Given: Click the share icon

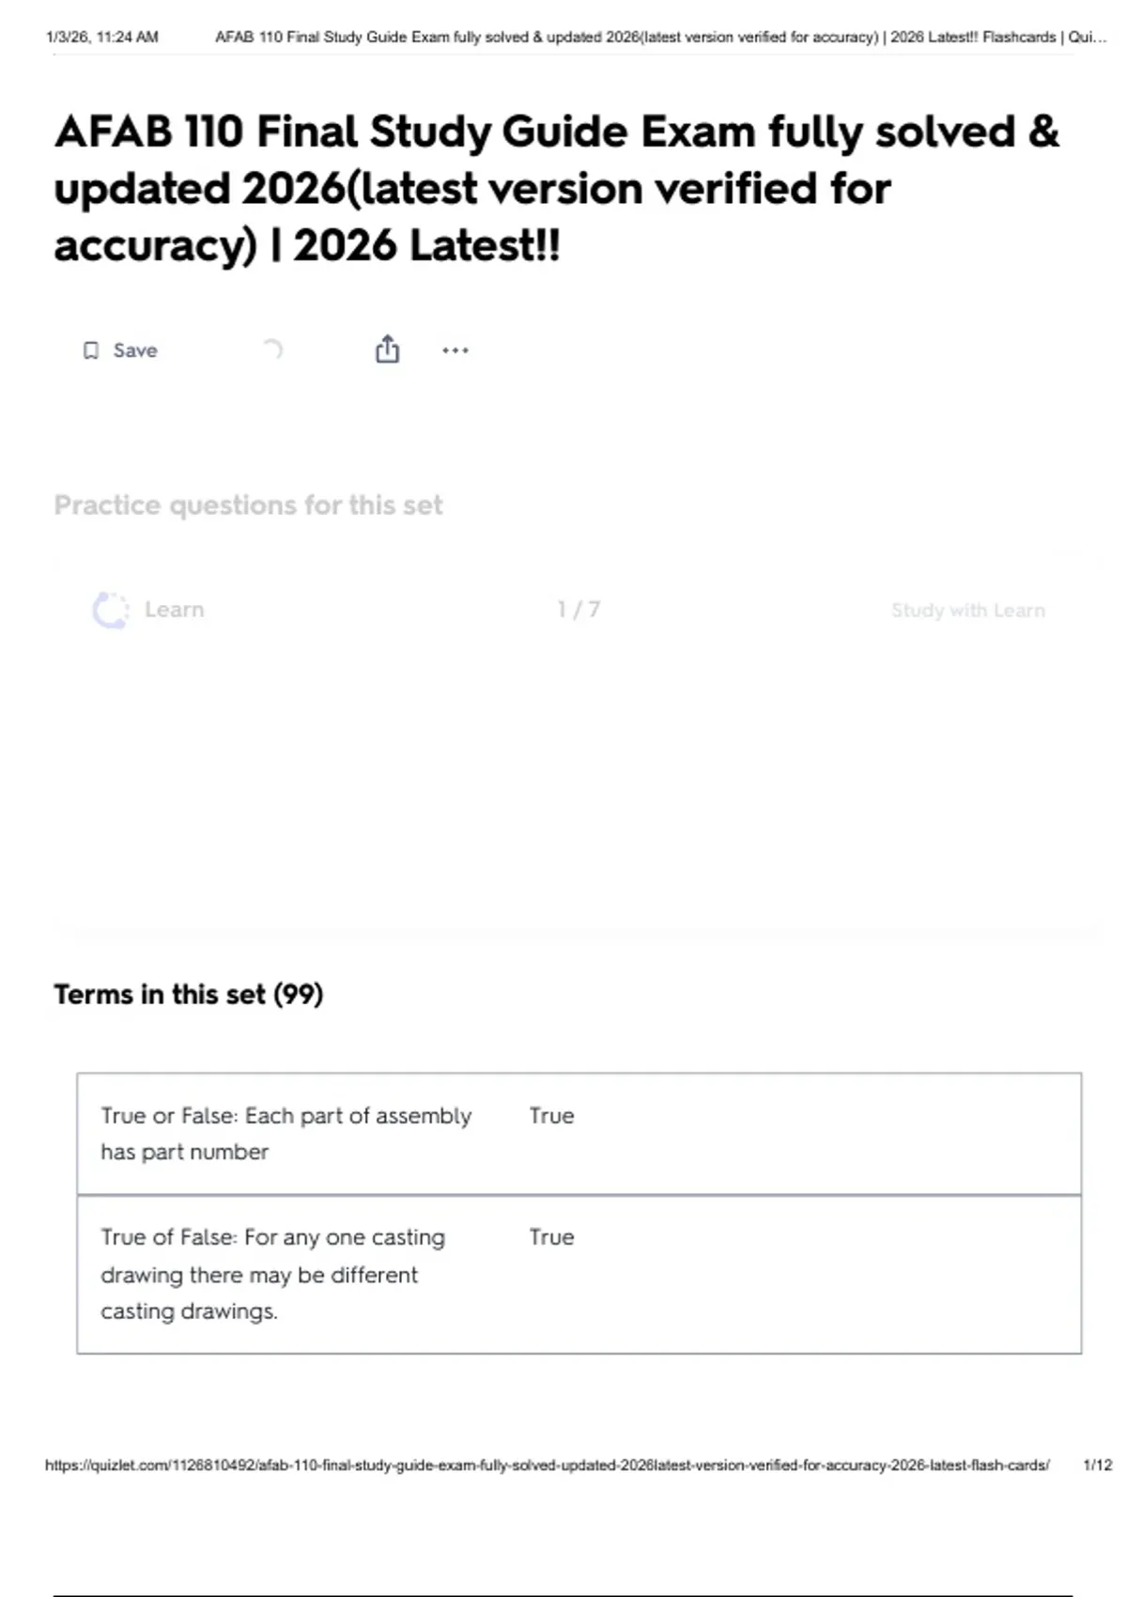Looking at the screenshot, I should tap(387, 349).
